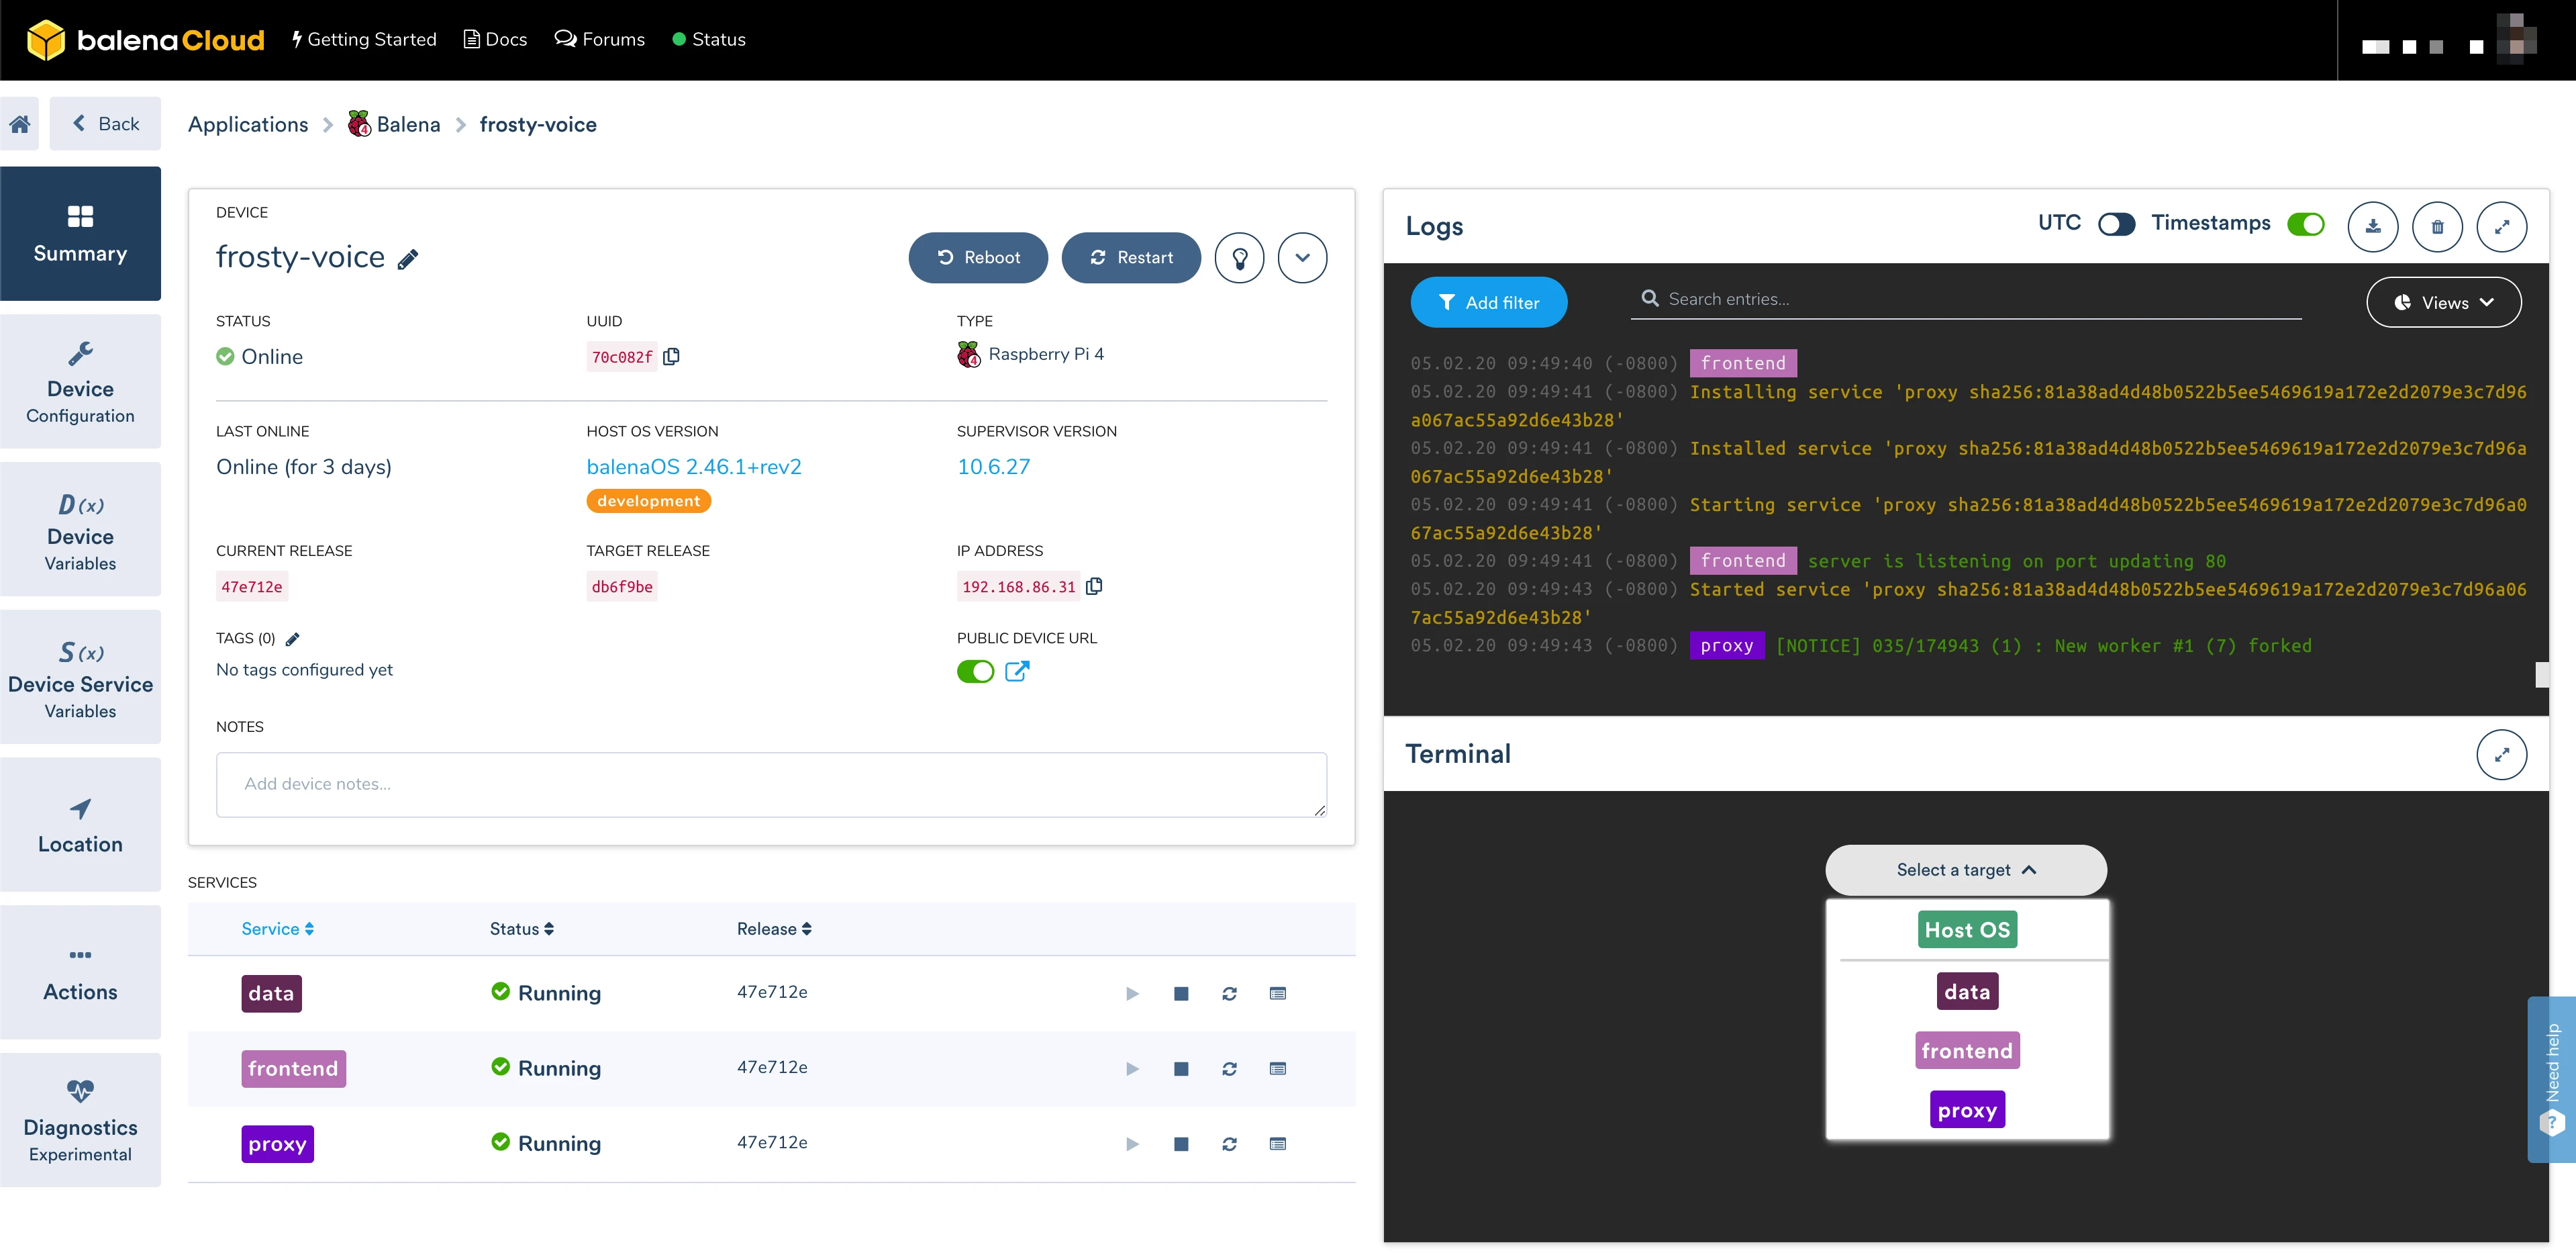The image size is (2576, 1253).
Task: Open the public device URL external link icon
Action: pos(1016,671)
